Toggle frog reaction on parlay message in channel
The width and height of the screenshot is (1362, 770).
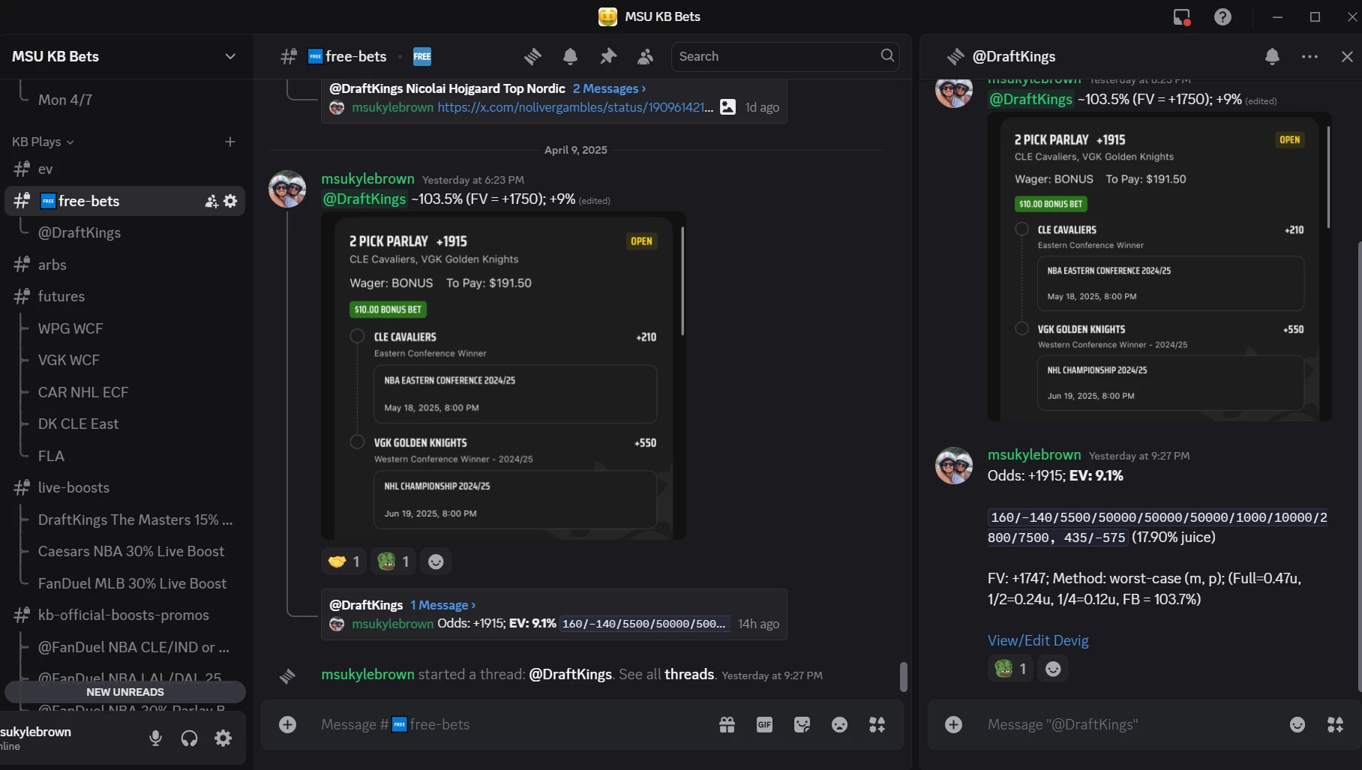pyautogui.click(x=393, y=562)
